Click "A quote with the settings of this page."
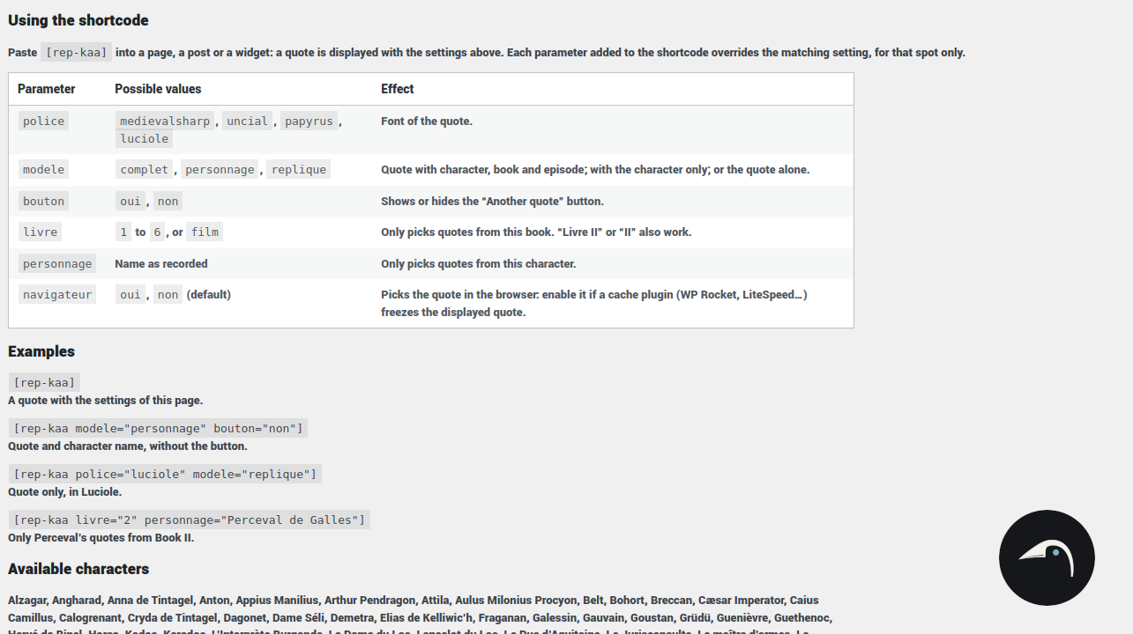Viewport: 1133px width, 634px height. click(106, 401)
